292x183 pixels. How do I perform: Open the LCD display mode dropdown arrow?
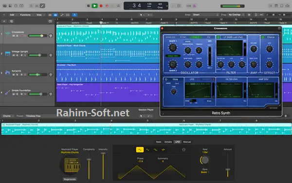(166, 6)
